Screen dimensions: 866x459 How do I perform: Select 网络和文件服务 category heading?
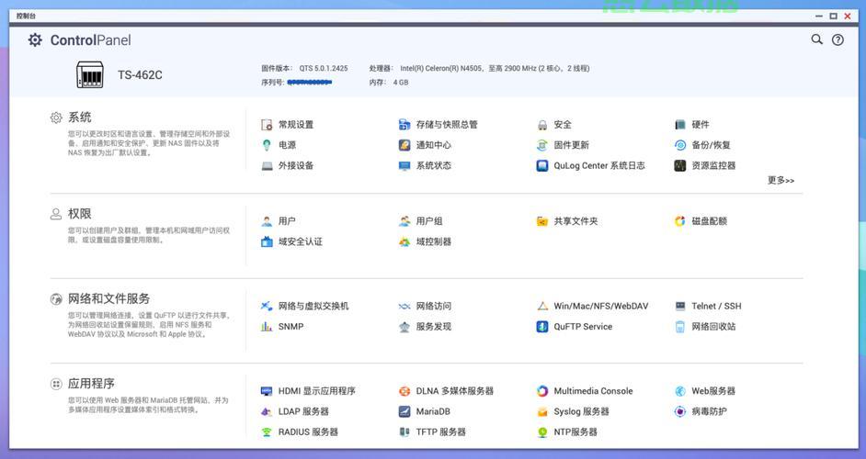pos(108,299)
